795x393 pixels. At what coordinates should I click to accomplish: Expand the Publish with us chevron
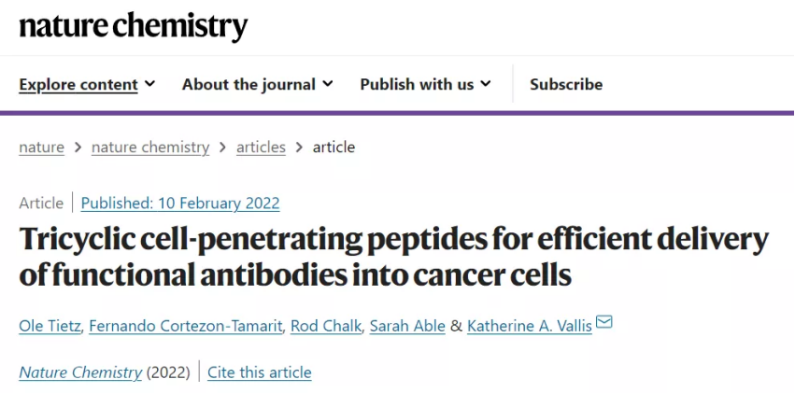[486, 84]
